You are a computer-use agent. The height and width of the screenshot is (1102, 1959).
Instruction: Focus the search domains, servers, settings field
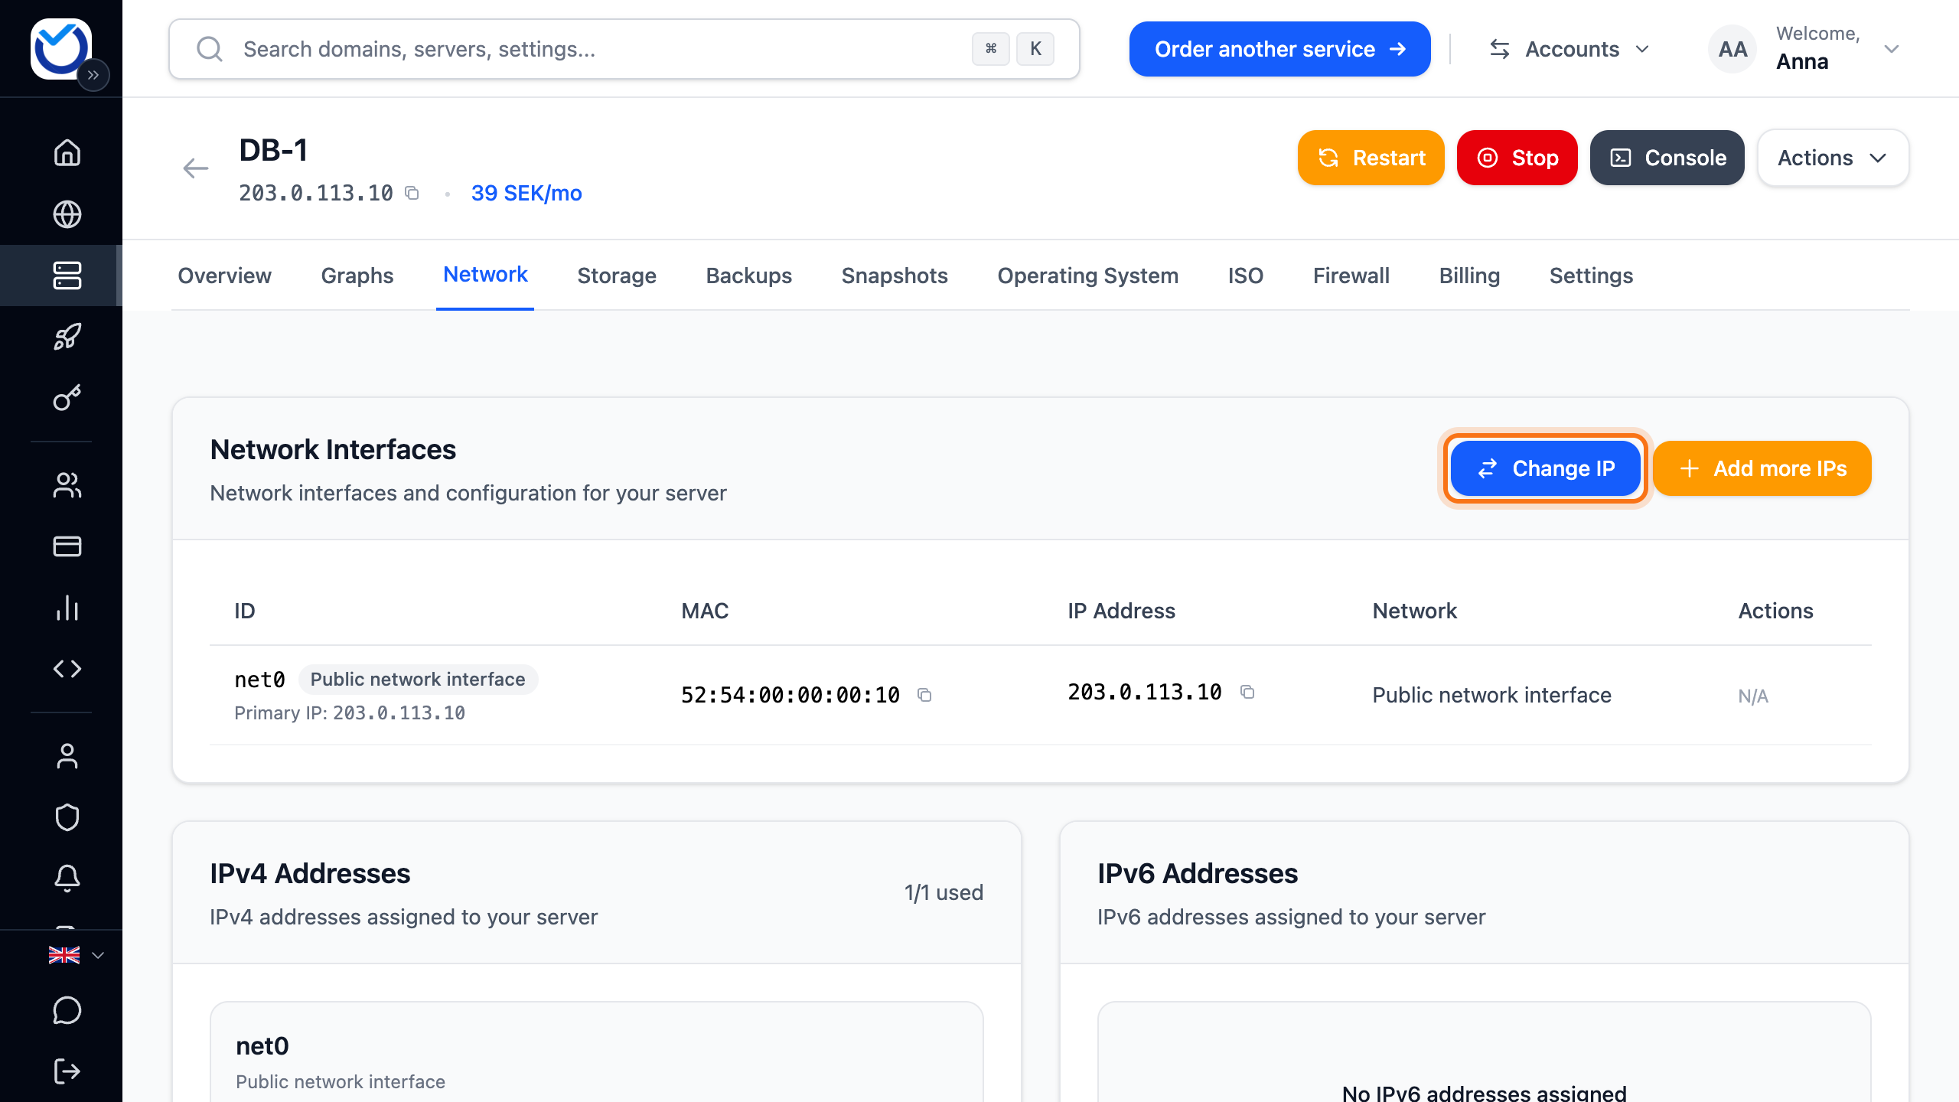624,49
